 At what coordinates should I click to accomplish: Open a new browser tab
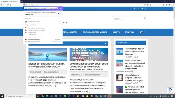[x=22, y=1]
